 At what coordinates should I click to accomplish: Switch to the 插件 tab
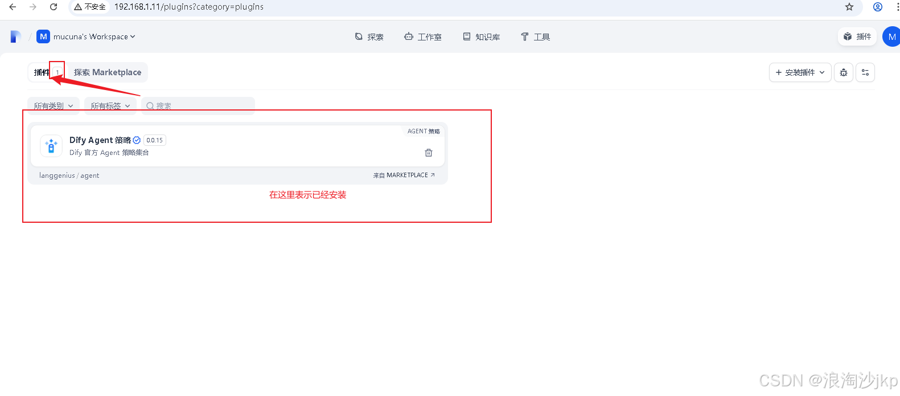coord(47,72)
